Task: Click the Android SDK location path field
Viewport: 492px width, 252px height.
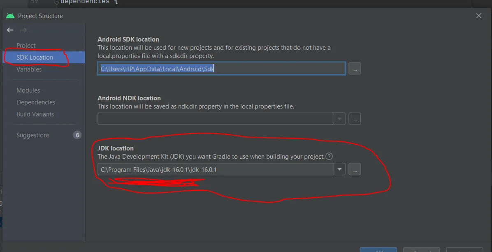Action: click(x=222, y=69)
